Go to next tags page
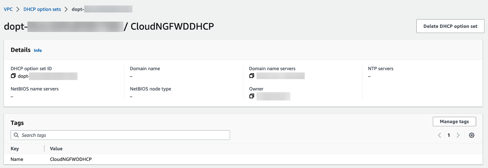Screen dimensions: 488x168 click(458, 135)
